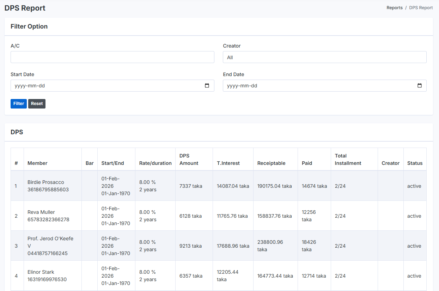439x291 pixels.
Task: Click active status for Birdie Prosacco
Action: 414,186
